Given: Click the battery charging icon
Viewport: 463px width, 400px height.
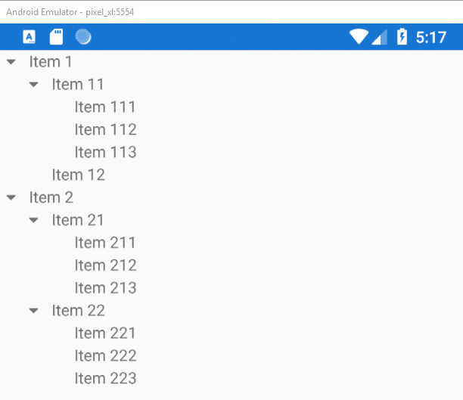Looking at the screenshot, I should coord(402,36).
